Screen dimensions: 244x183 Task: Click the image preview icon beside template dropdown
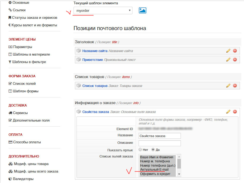point(142,10)
